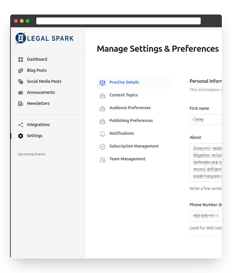Image resolution: width=232 pixels, height=273 pixels.
Task: Click the Notifications bell icon
Action: tap(102, 134)
